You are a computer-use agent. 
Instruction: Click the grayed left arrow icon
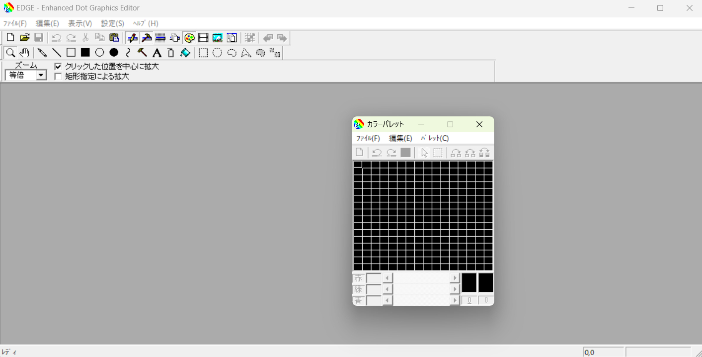point(268,38)
